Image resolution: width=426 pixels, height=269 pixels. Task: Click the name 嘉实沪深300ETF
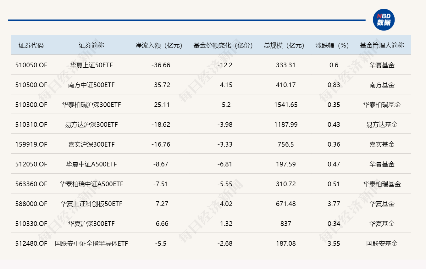91,144
